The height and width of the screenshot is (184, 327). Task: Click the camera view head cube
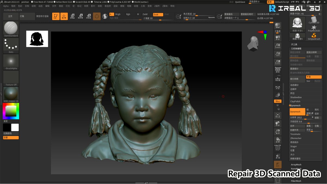pos(253,44)
